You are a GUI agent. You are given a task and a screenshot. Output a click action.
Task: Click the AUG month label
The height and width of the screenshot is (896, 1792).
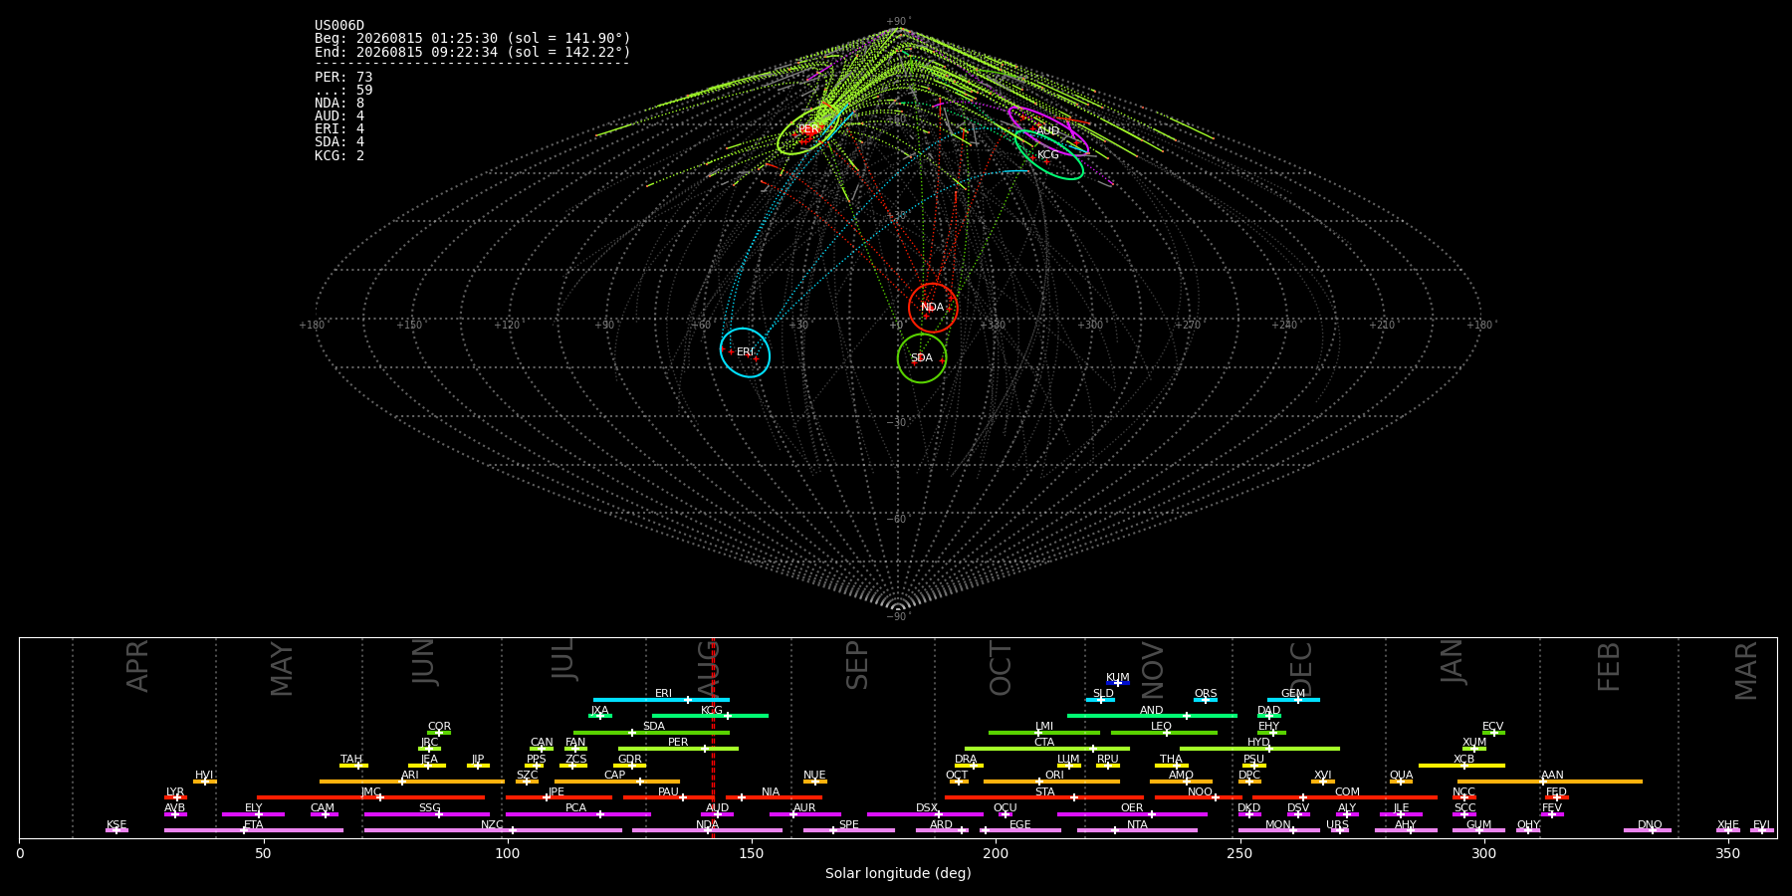pos(708,669)
